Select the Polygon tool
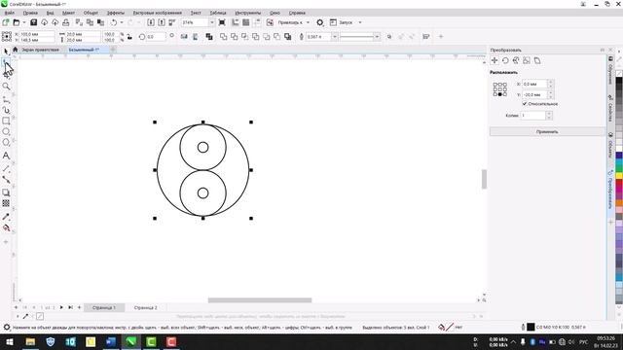The width and height of the screenshot is (623, 350). click(6, 142)
